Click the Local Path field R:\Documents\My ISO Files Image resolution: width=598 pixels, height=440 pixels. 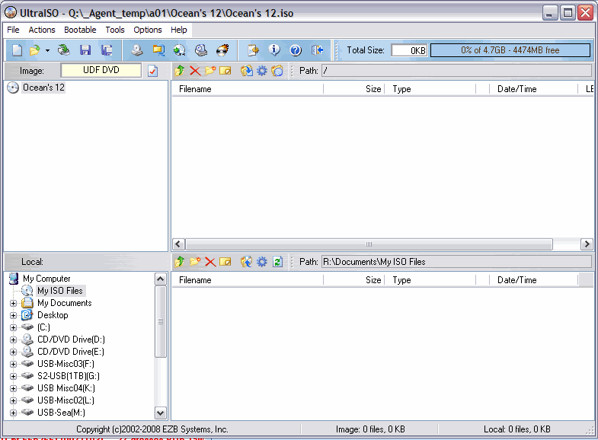click(x=456, y=262)
